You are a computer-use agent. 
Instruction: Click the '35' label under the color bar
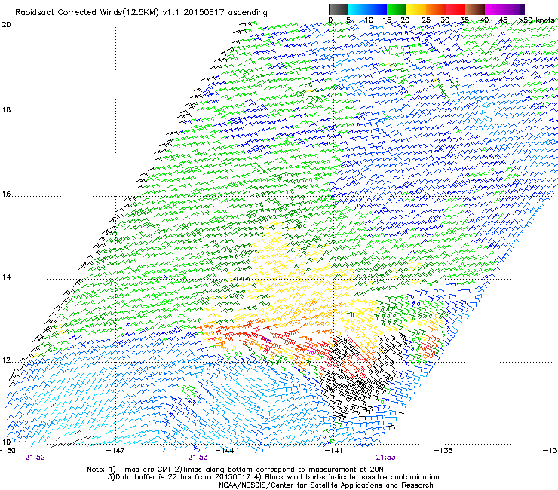click(x=464, y=20)
